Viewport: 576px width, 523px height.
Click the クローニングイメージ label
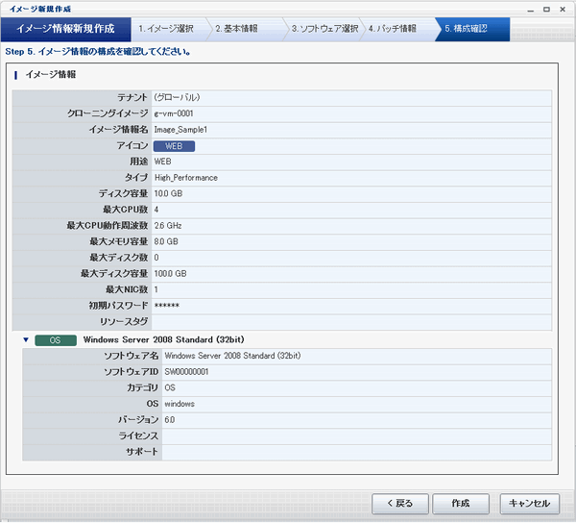108,113
